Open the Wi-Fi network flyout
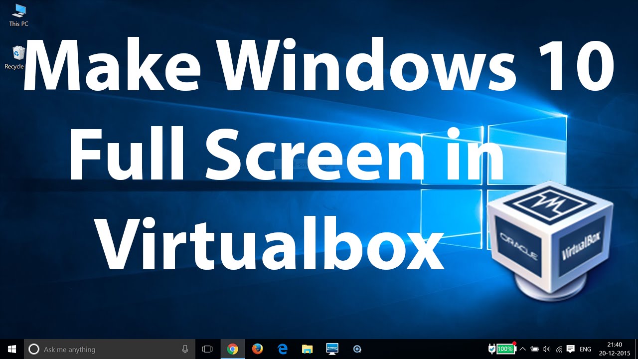The height and width of the screenshot is (359, 638). coord(559,349)
